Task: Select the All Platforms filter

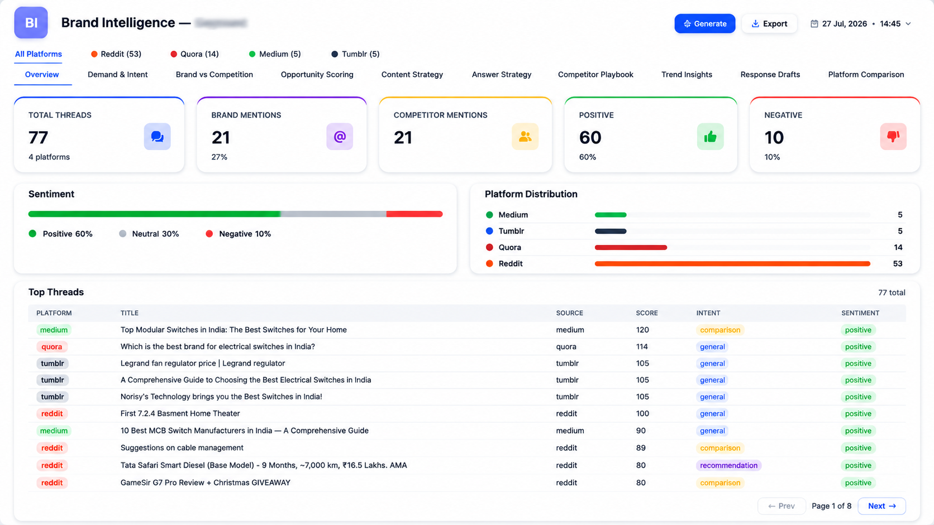Action: (39, 54)
